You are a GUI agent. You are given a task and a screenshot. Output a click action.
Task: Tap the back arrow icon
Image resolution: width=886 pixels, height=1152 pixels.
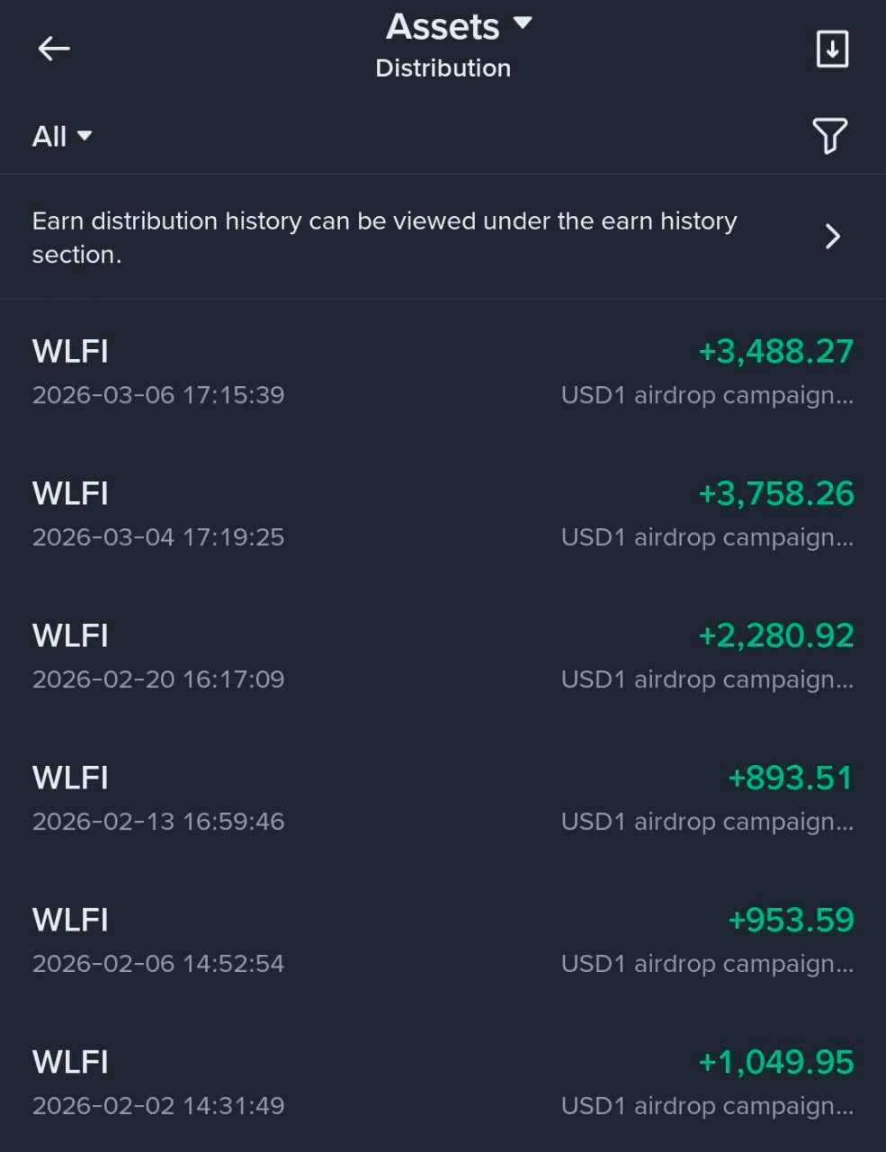coord(54,49)
